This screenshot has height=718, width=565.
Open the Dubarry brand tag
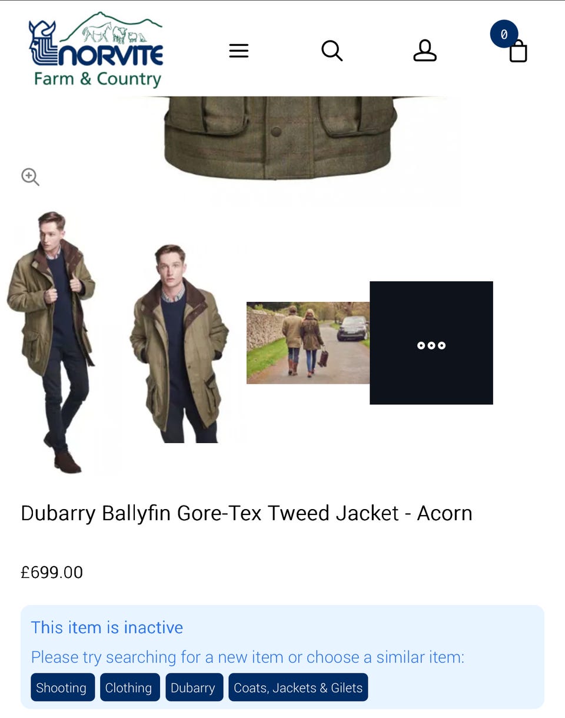click(193, 687)
